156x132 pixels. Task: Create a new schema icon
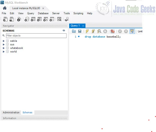27,19
